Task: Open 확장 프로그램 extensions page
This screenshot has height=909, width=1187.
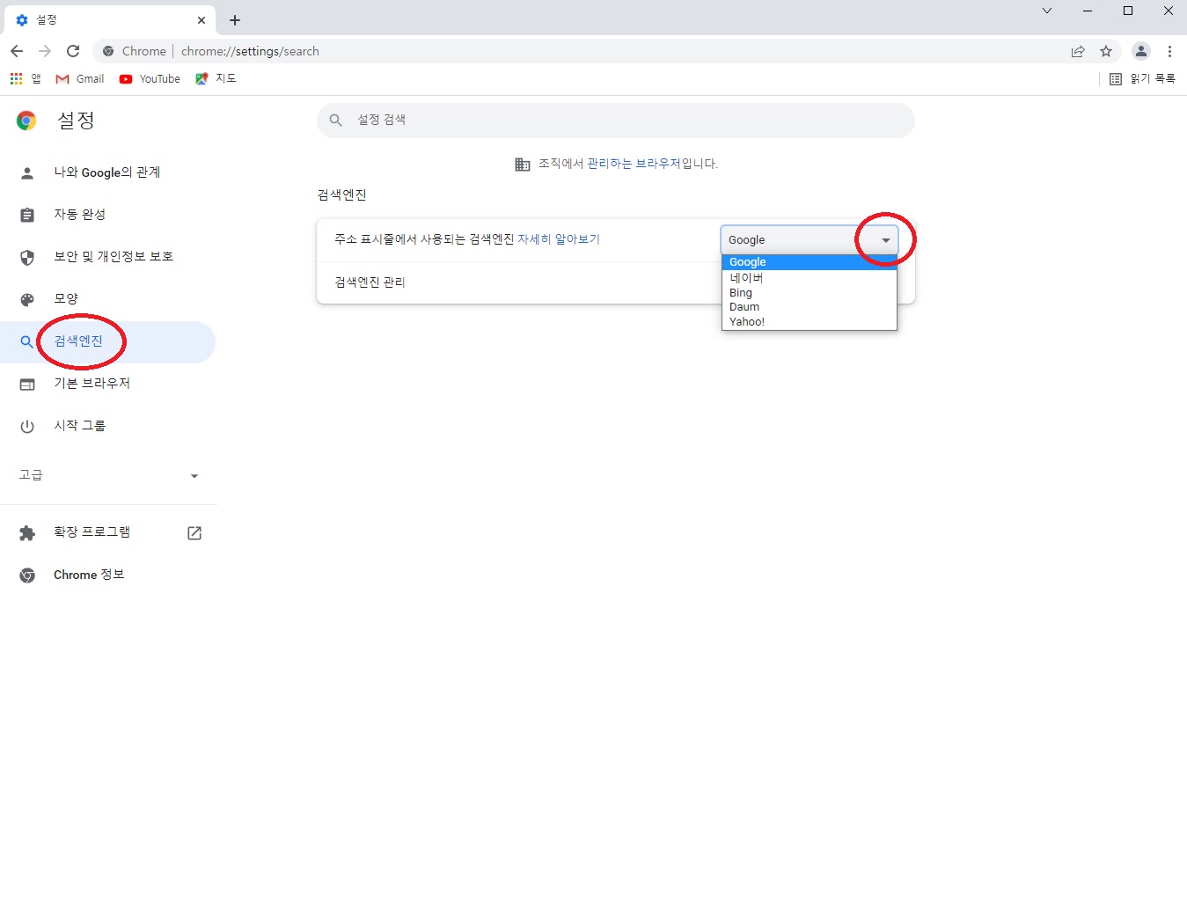Action: pos(107,532)
